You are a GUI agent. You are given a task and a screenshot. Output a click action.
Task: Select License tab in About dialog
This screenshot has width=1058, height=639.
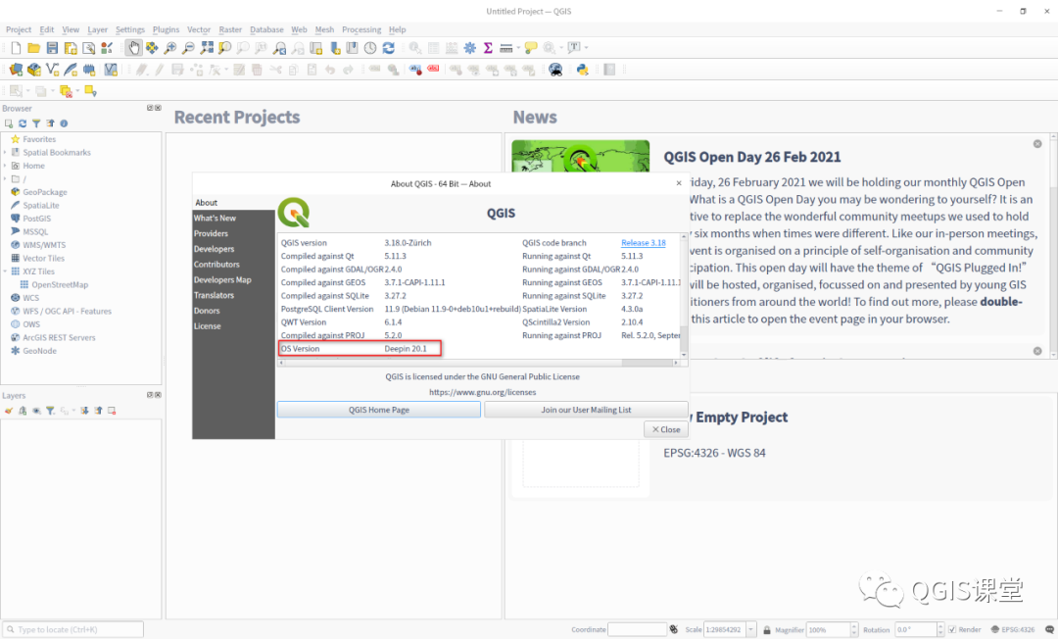[x=233, y=326]
